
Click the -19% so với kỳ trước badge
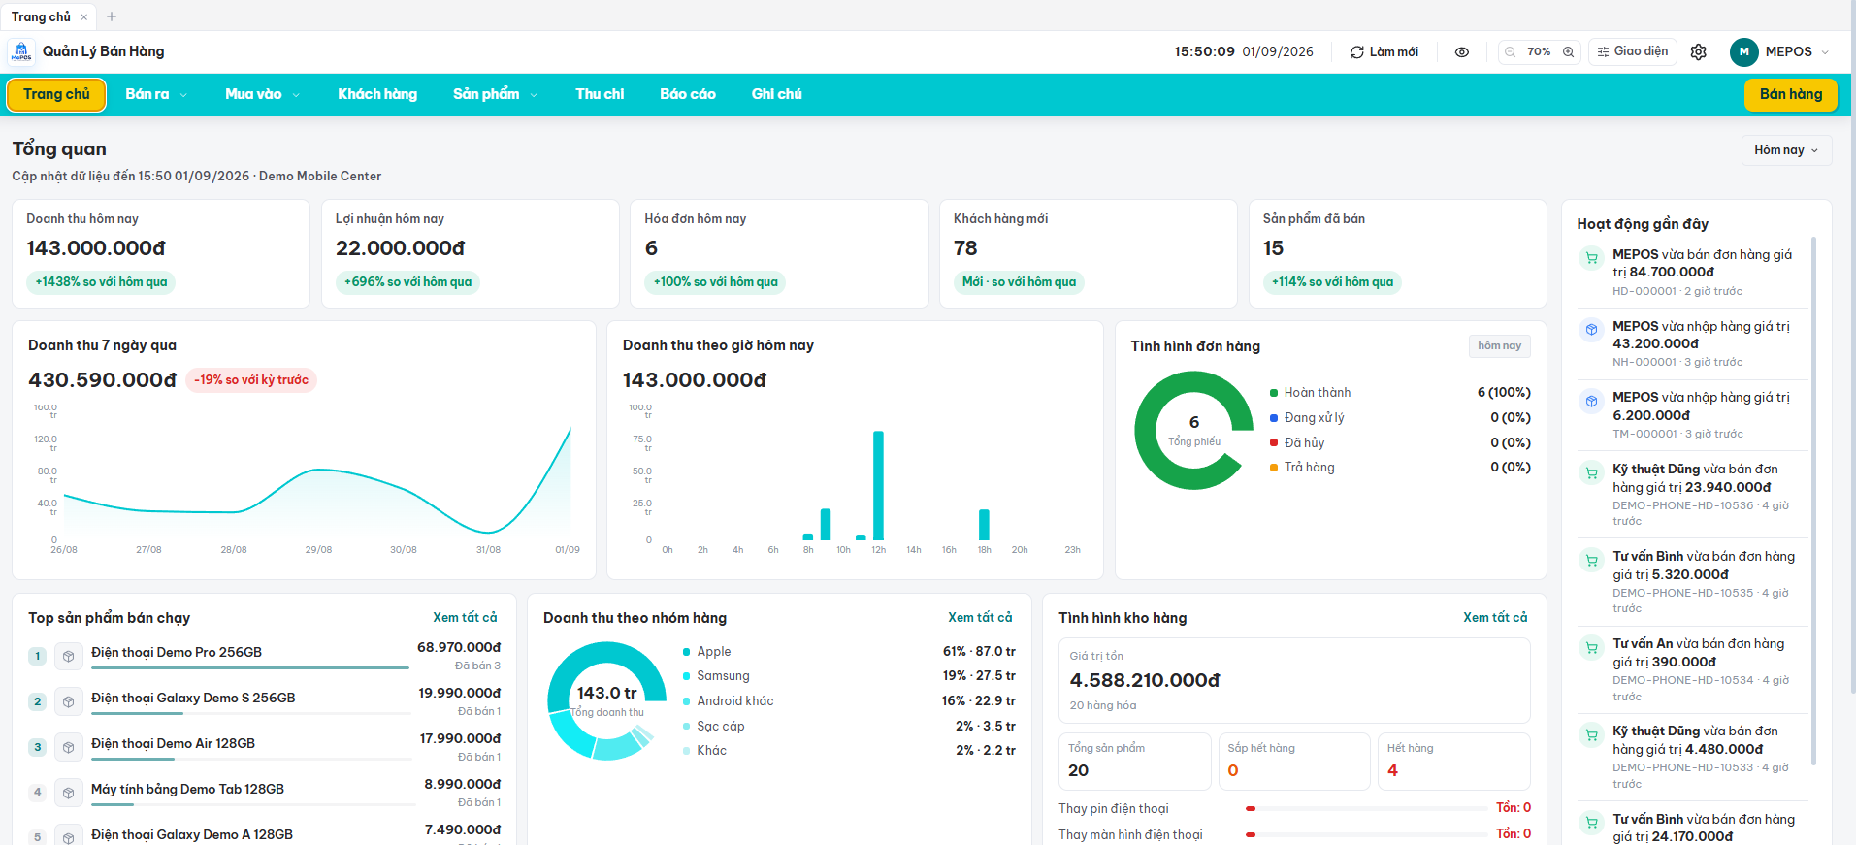point(251,380)
